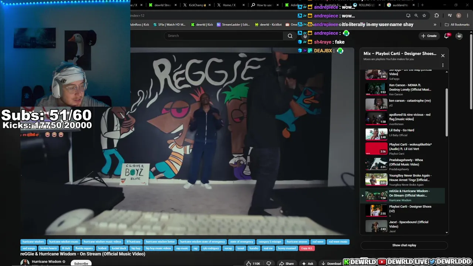Click the 'kodak black' tag
Viewport: 473px width, 266px height.
(x=119, y=248)
